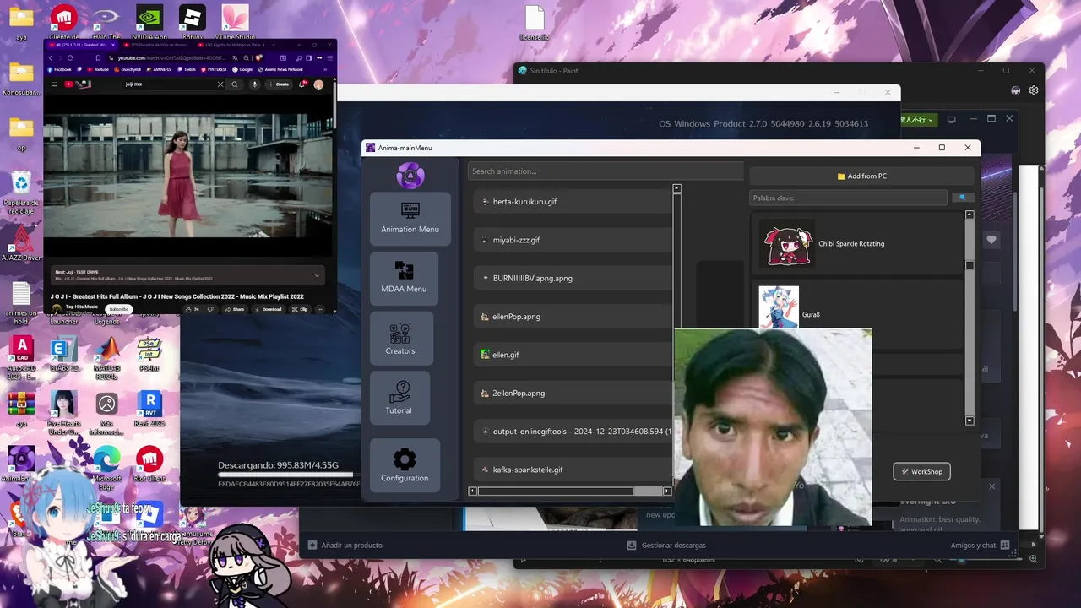
Task: Click workshop list scroll-down arrow
Action: click(970, 421)
